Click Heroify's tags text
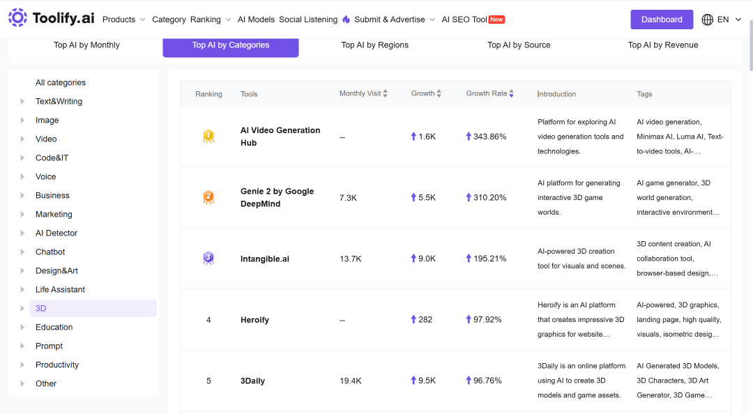This screenshot has width=753, height=414. (x=678, y=319)
